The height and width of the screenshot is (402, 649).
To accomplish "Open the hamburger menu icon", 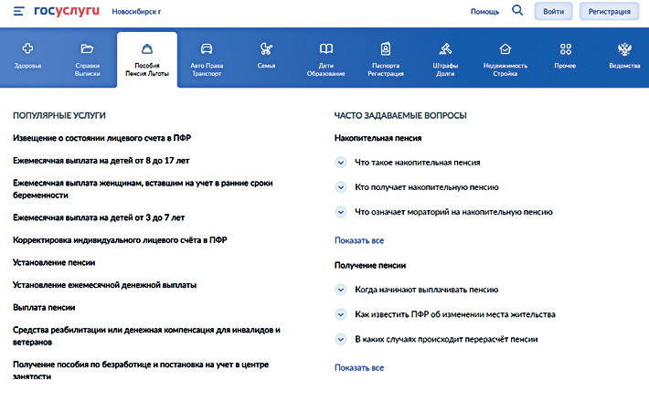I will [18, 11].
